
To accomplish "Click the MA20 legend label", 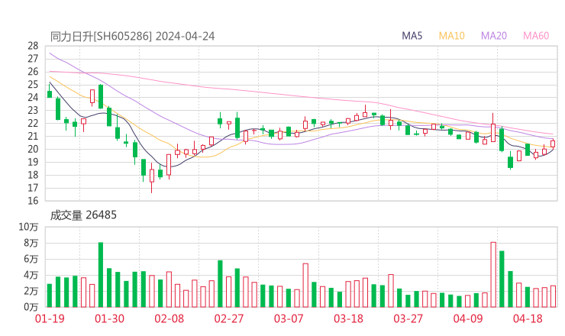I will tap(494, 36).
